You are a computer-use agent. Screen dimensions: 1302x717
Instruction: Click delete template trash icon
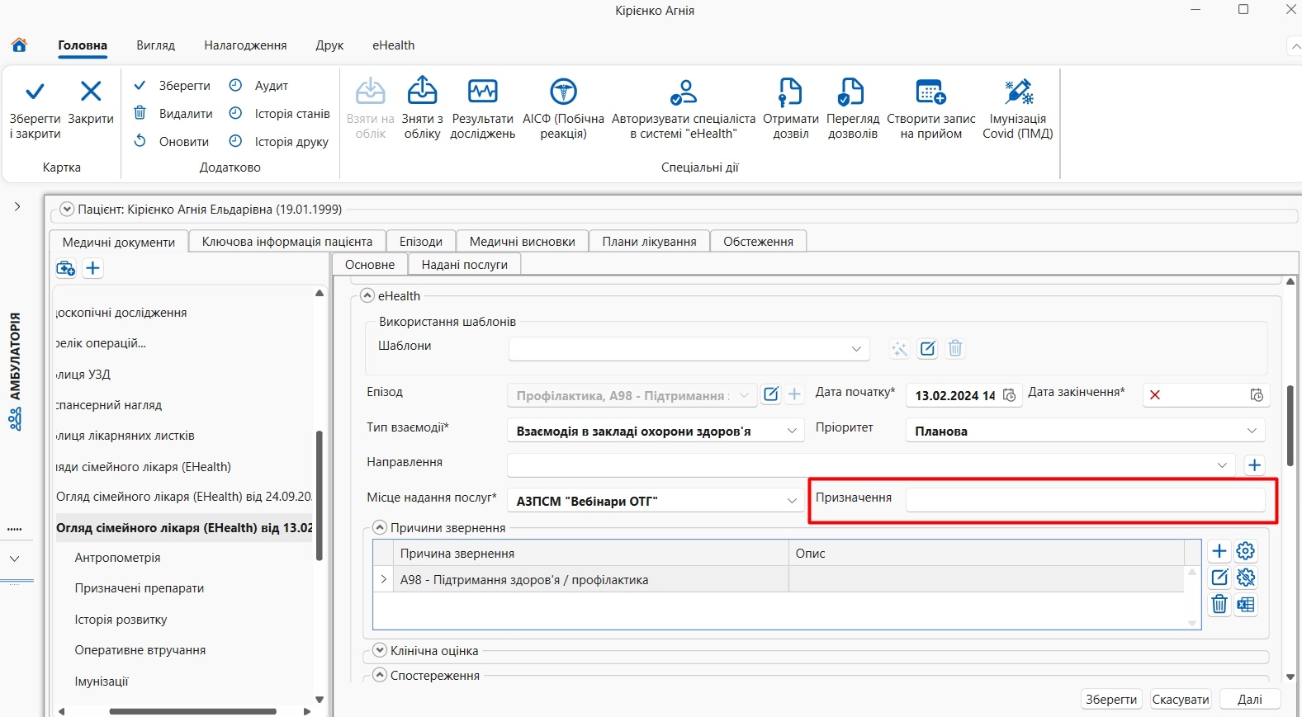tap(955, 349)
